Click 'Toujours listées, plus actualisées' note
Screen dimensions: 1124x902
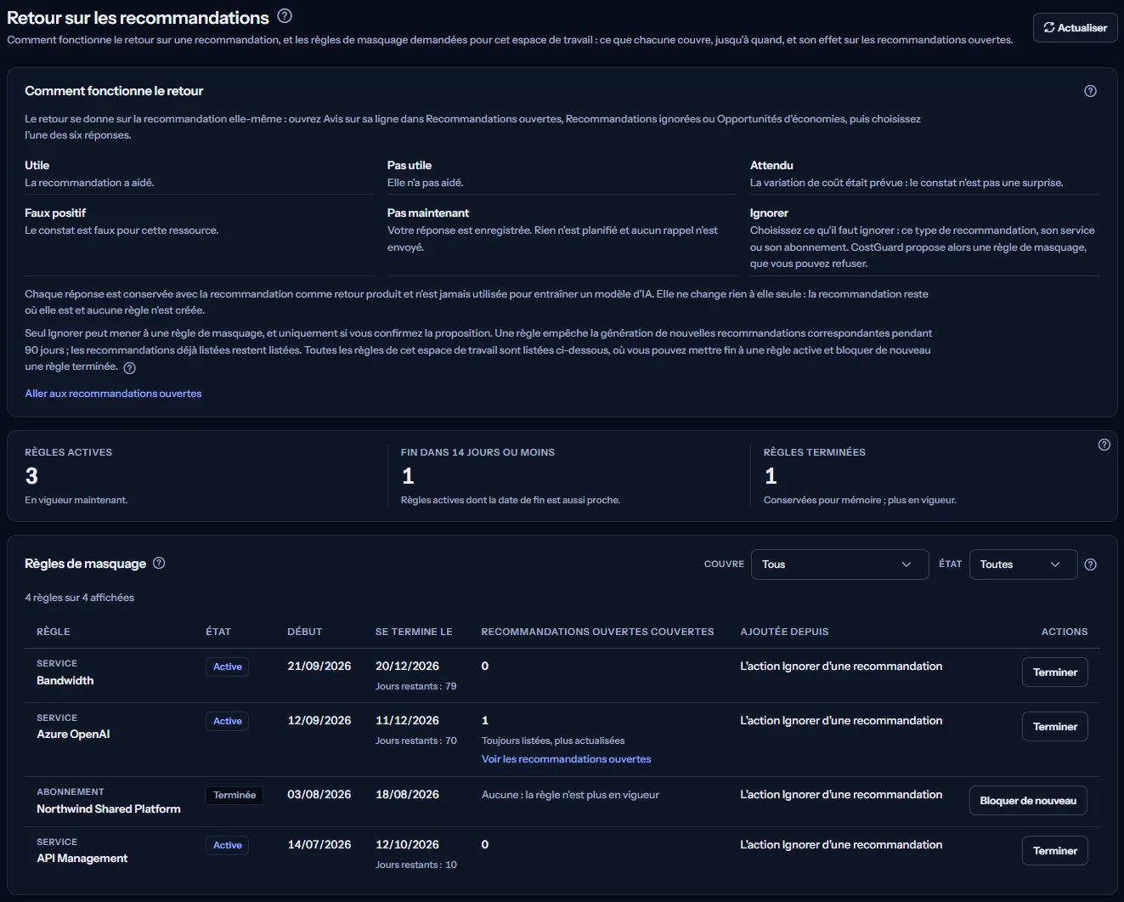[553, 740]
